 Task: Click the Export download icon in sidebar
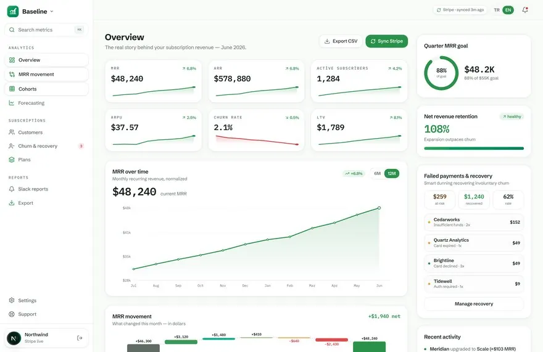[12, 203]
